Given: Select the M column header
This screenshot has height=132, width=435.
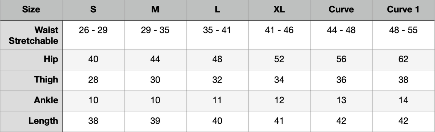Looking at the screenshot, I should point(155,10).
